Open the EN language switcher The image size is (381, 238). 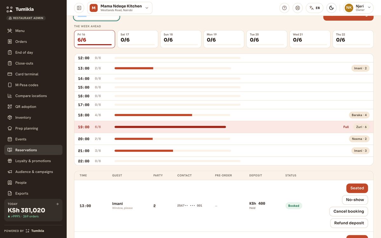click(315, 8)
